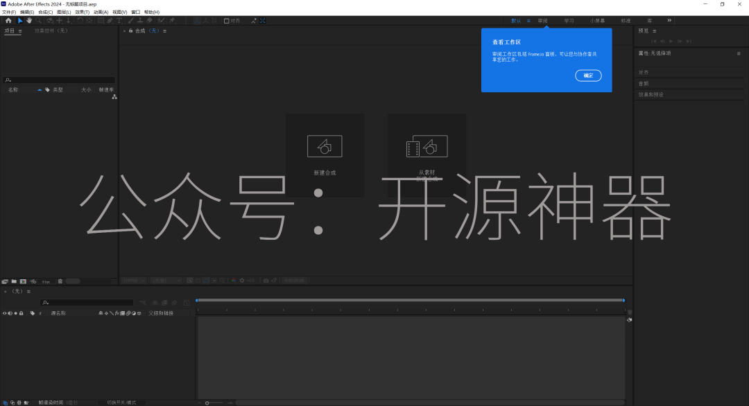Toggle the composition viewer lock icon
The height and width of the screenshot is (406, 749).
(130, 30)
